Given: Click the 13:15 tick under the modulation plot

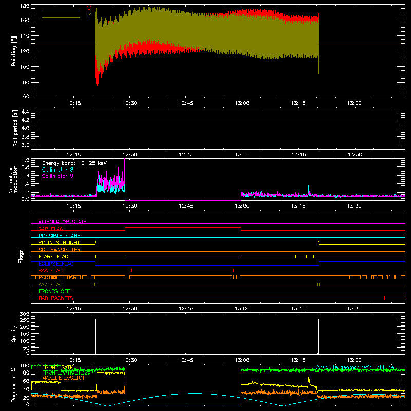Looking at the screenshot, I should pos(298,206).
